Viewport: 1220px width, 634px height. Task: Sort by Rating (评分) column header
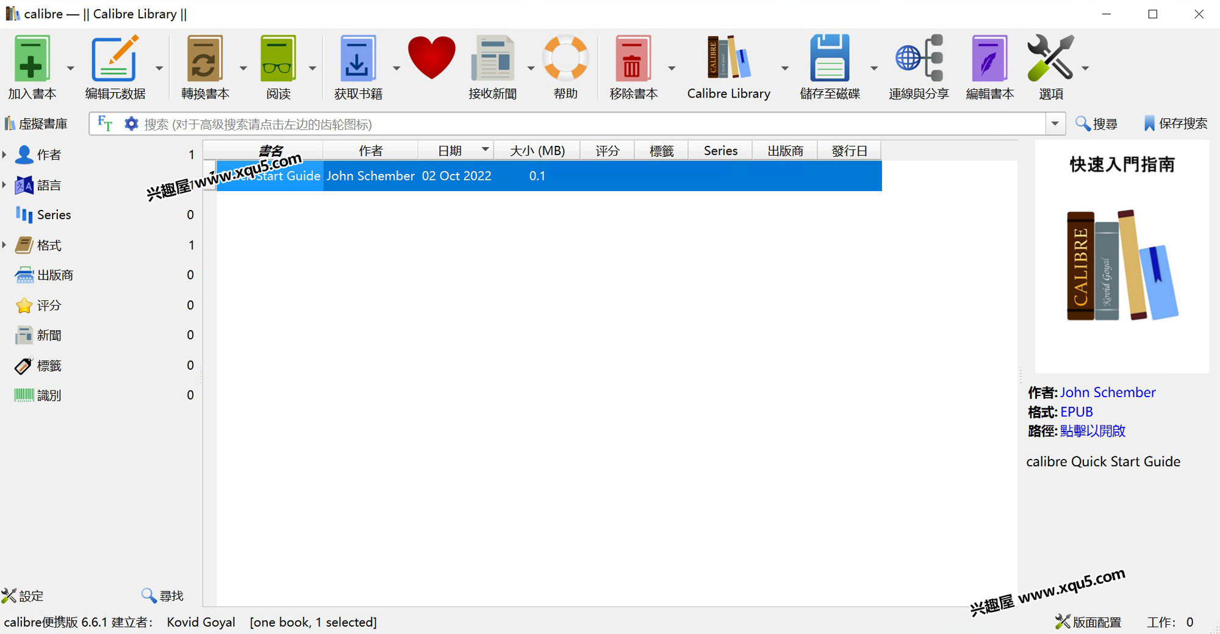pos(608,150)
